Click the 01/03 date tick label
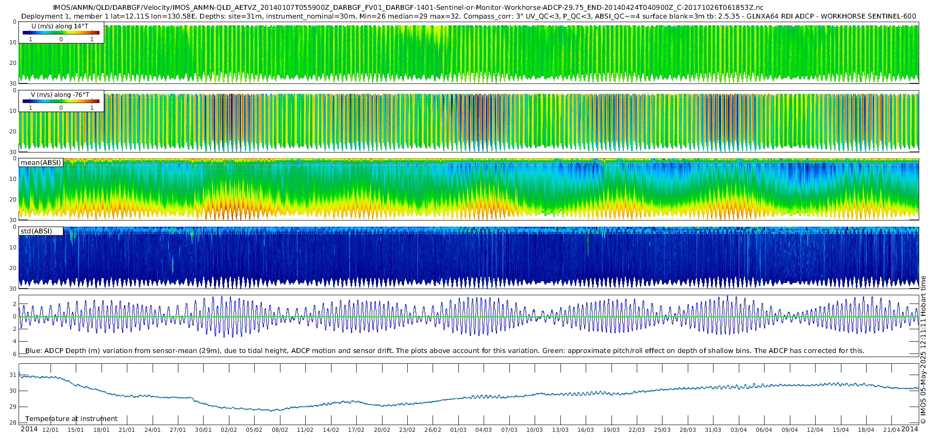This screenshot has height=438, width=928. [458, 430]
